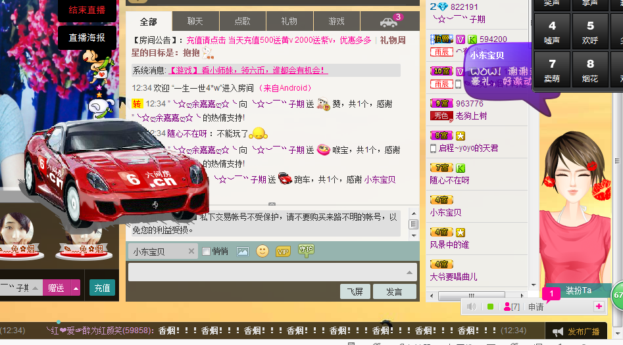Click the purple V badge beside 594200
The width and height of the screenshot is (623, 345).
point(460,39)
